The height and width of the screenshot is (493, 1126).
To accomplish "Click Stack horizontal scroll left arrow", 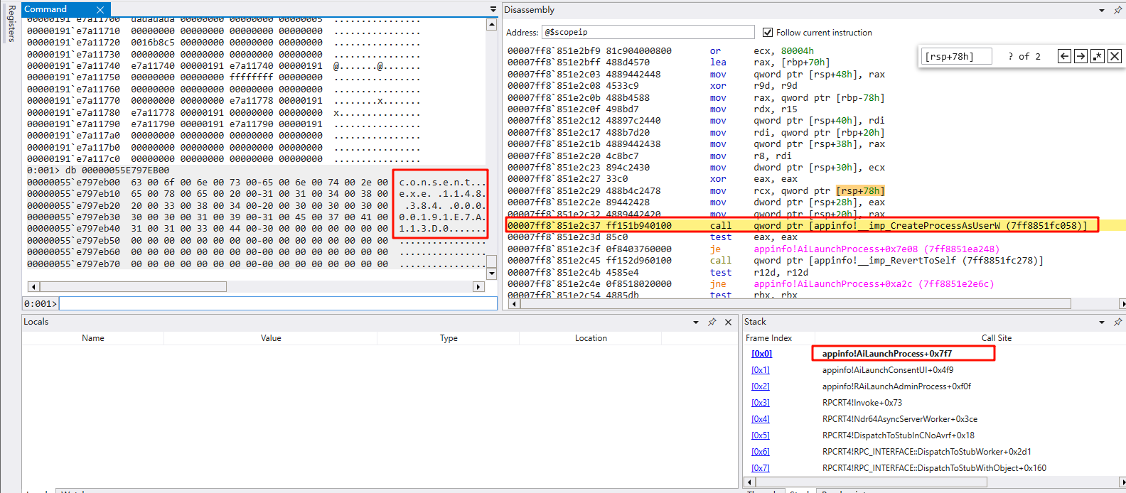I will (x=749, y=482).
